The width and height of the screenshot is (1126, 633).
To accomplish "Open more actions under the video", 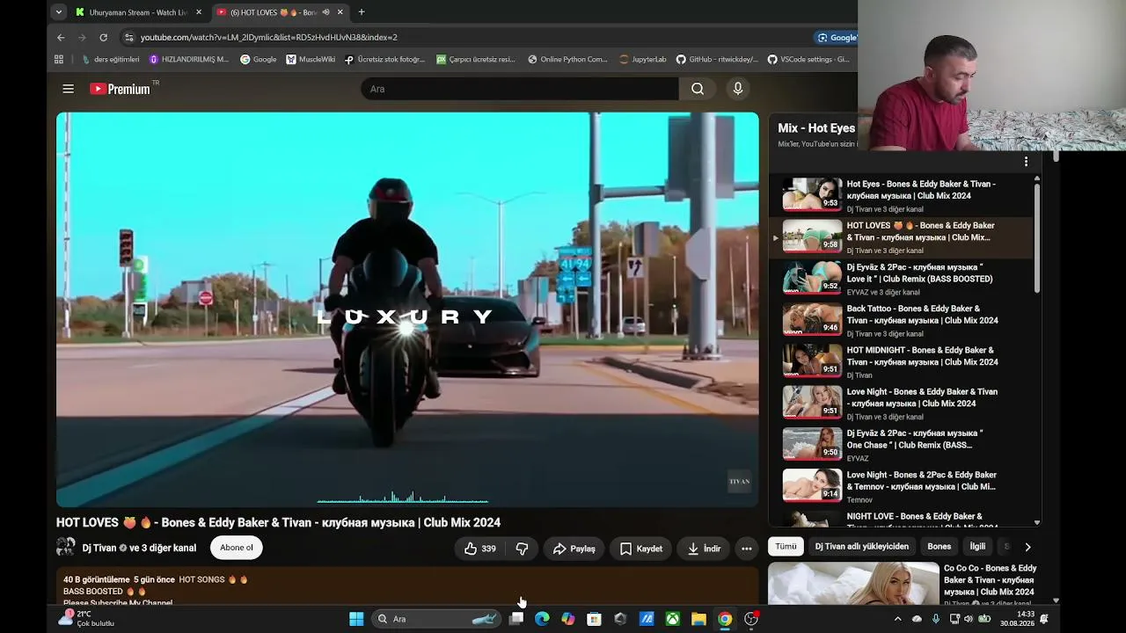I will point(746,549).
